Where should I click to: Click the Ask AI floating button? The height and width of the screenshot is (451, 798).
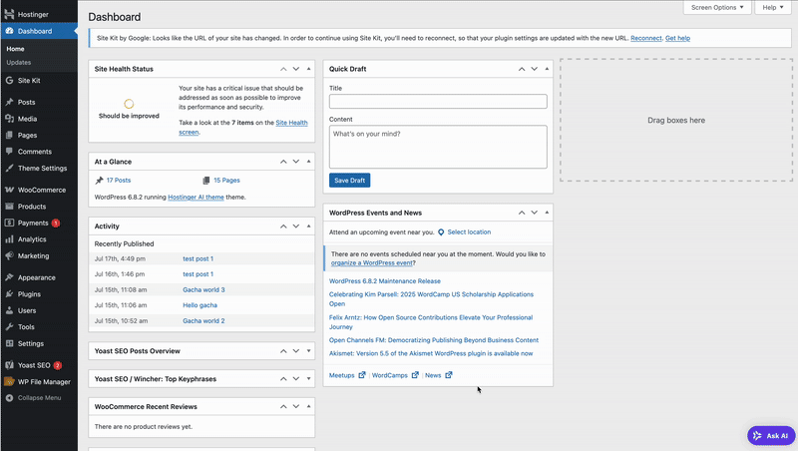[771, 436]
